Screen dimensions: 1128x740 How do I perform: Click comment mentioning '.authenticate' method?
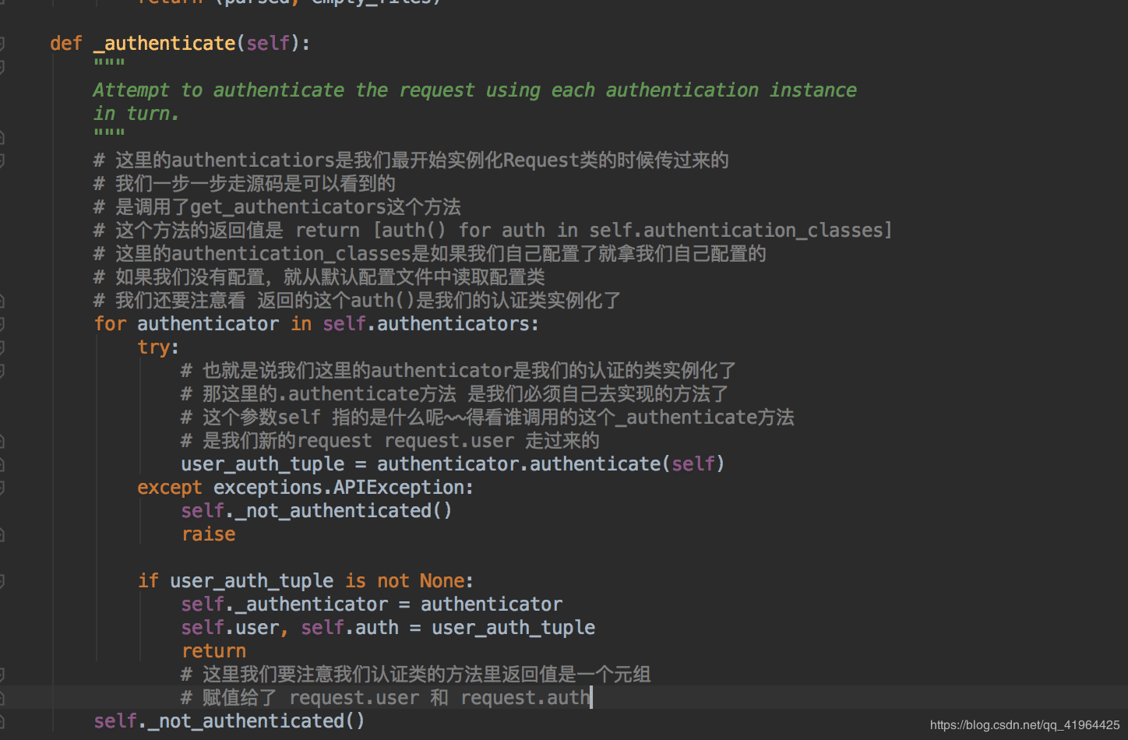coord(454,394)
